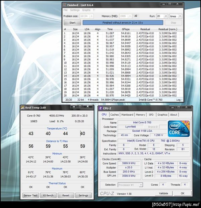Click the Stop button in LinX
This screenshot has height=208, width=201.
pyautogui.click(x=173, y=23)
